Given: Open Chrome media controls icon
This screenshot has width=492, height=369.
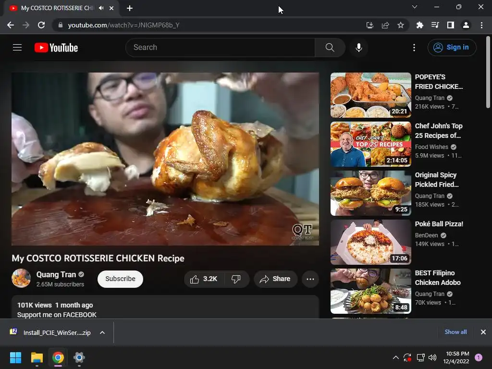Looking at the screenshot, I should [x=435, y=25].
